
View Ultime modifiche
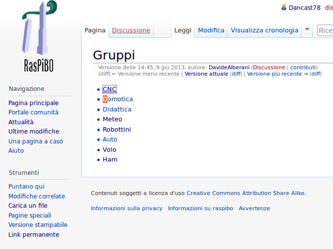pyautogui.click(x=33, y=131)
